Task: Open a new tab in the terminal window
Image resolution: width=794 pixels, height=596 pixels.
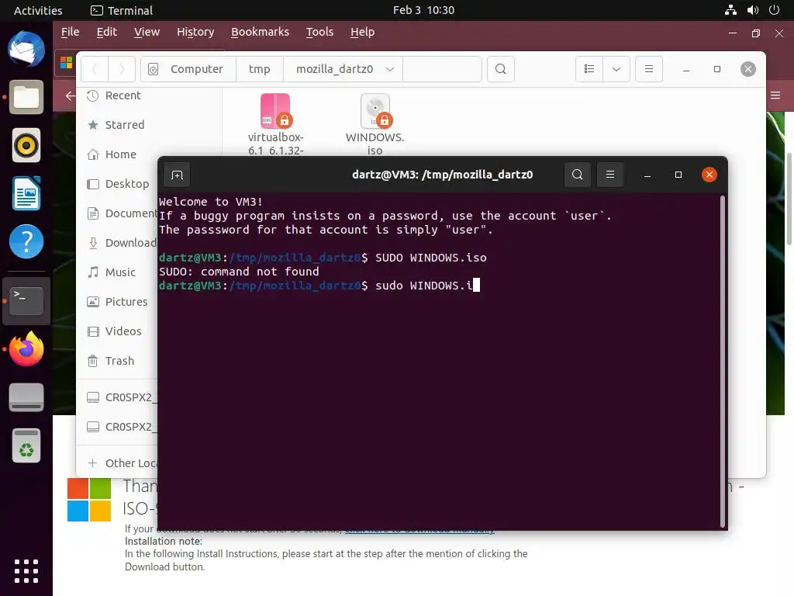Action: (x=177, y=175)
